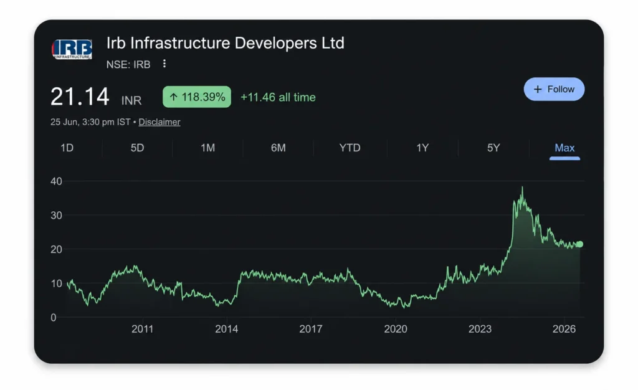638x390 pixels.
Task: Open the Disclaimer link
Action: [159, 122]
